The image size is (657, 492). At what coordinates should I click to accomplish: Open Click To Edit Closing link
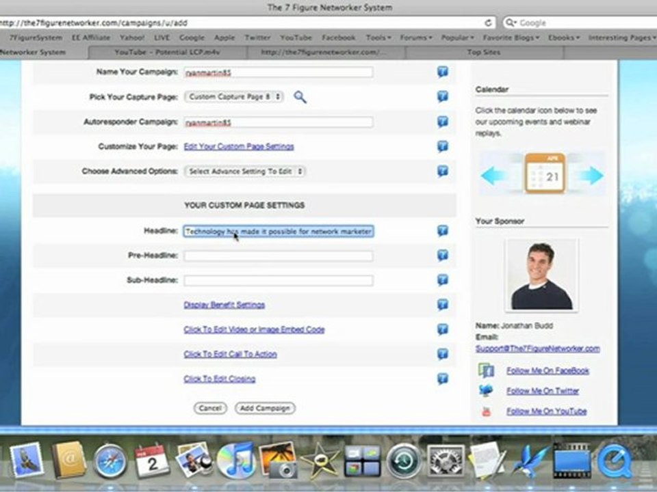click(220, 379)
